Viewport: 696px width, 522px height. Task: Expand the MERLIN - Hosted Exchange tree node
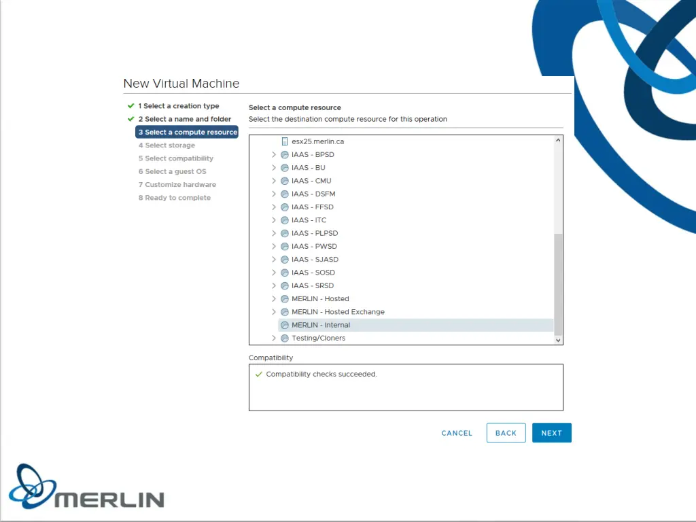(x=274, y=311)
